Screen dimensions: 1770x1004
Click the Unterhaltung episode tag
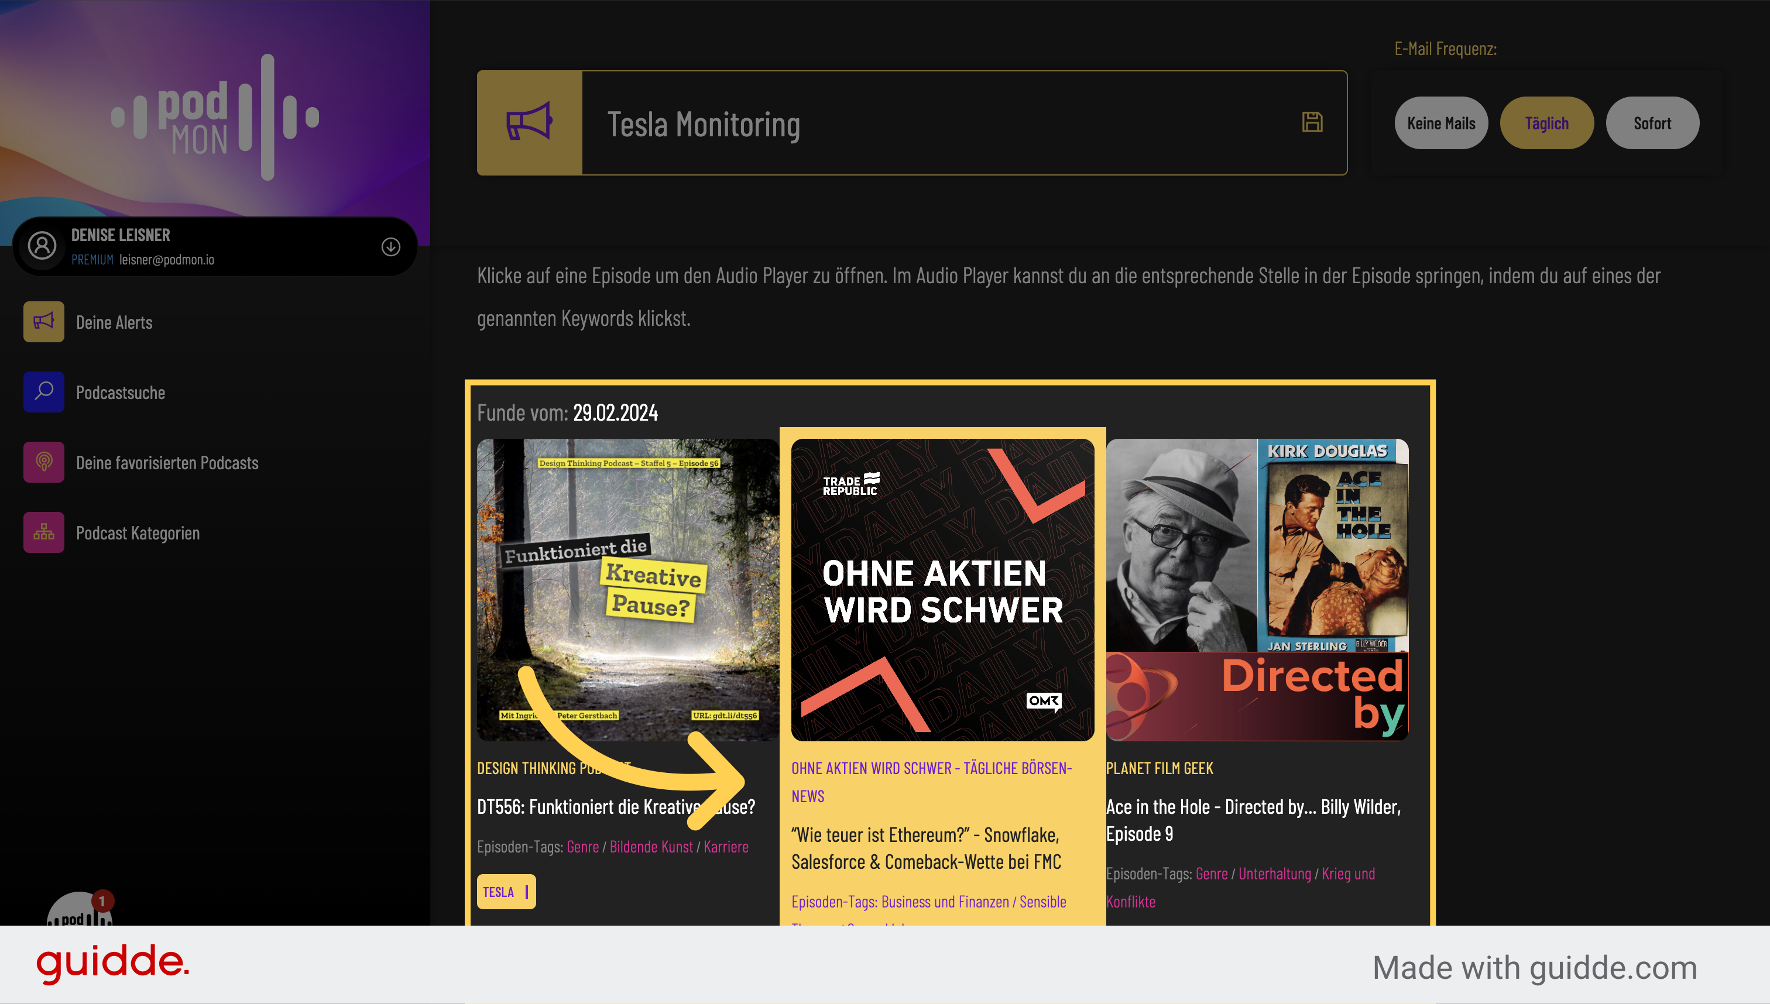coord(1275,874)
